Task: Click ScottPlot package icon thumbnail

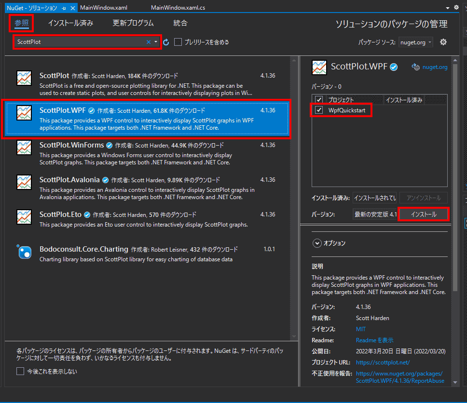Action: [x=24, y=78]
